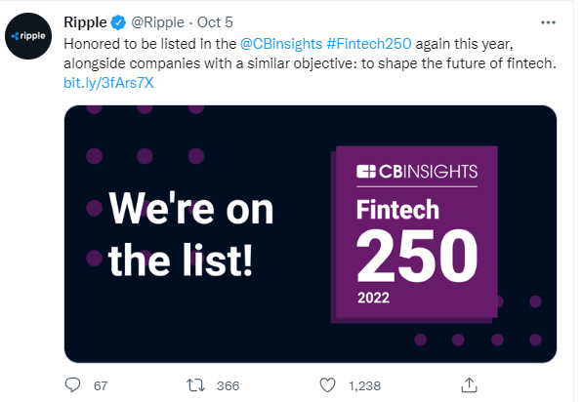Image resolution: width=583 pixels, height=402 pixels.
Task: Click the 67 replies count
Action: tap(101, 386)
